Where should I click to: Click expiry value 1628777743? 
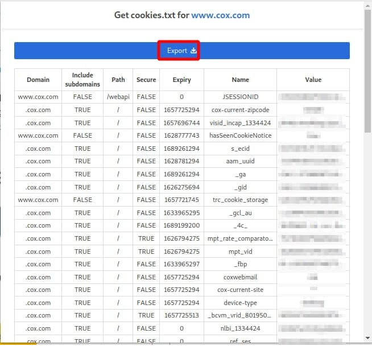[x=181, y=135]
